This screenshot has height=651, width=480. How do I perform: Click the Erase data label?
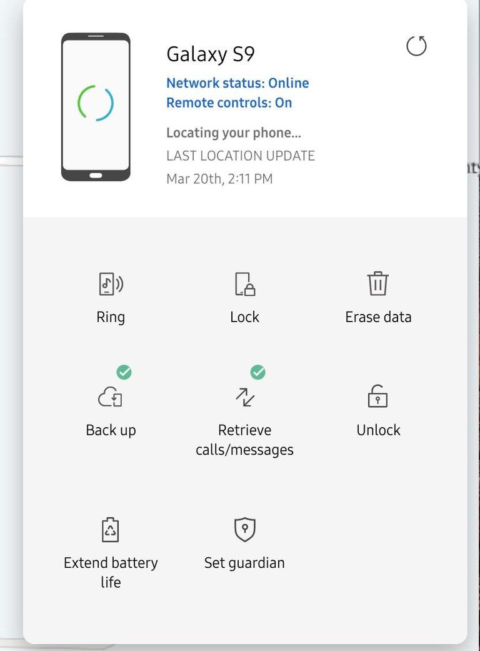click(x=378, y=316)
